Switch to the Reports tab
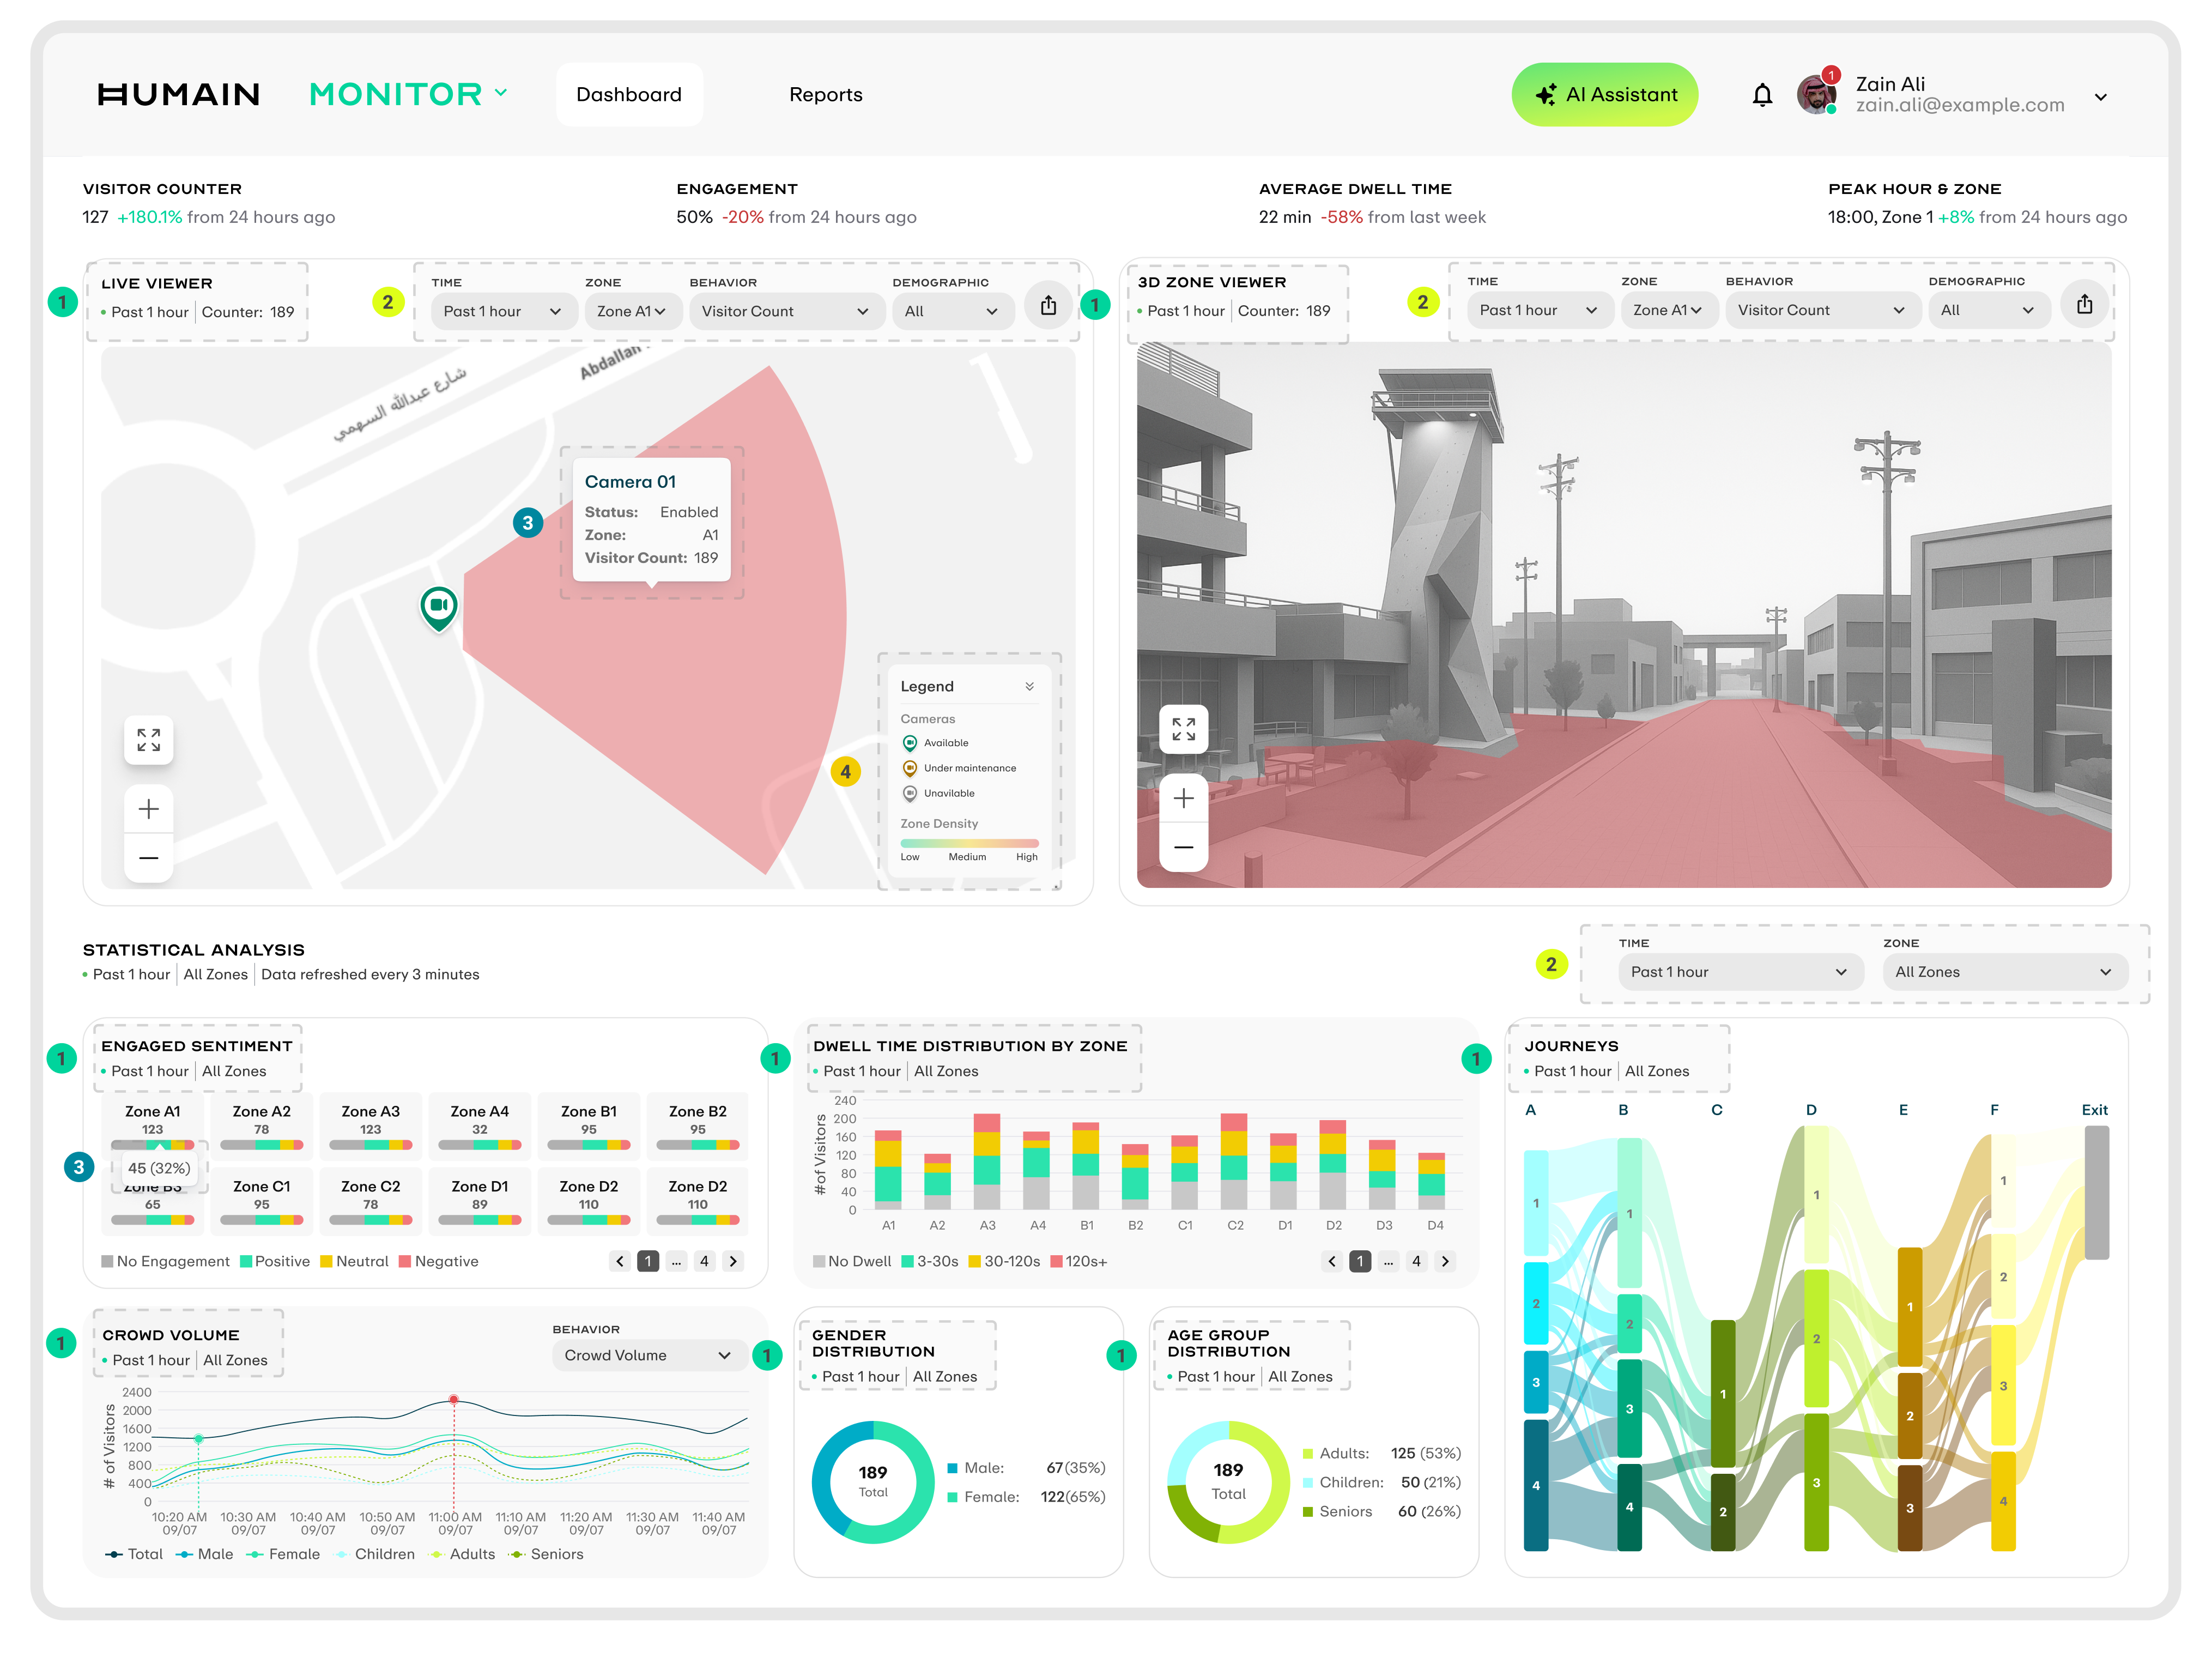Image resolution: width=2212 pixels, height=1658 pixels. click(x=826, y=94)
